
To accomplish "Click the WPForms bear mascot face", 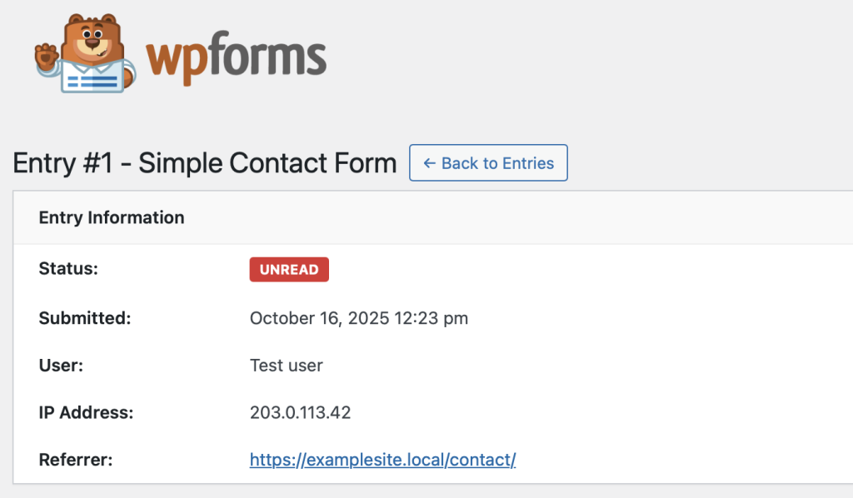I will coord(91,39).
